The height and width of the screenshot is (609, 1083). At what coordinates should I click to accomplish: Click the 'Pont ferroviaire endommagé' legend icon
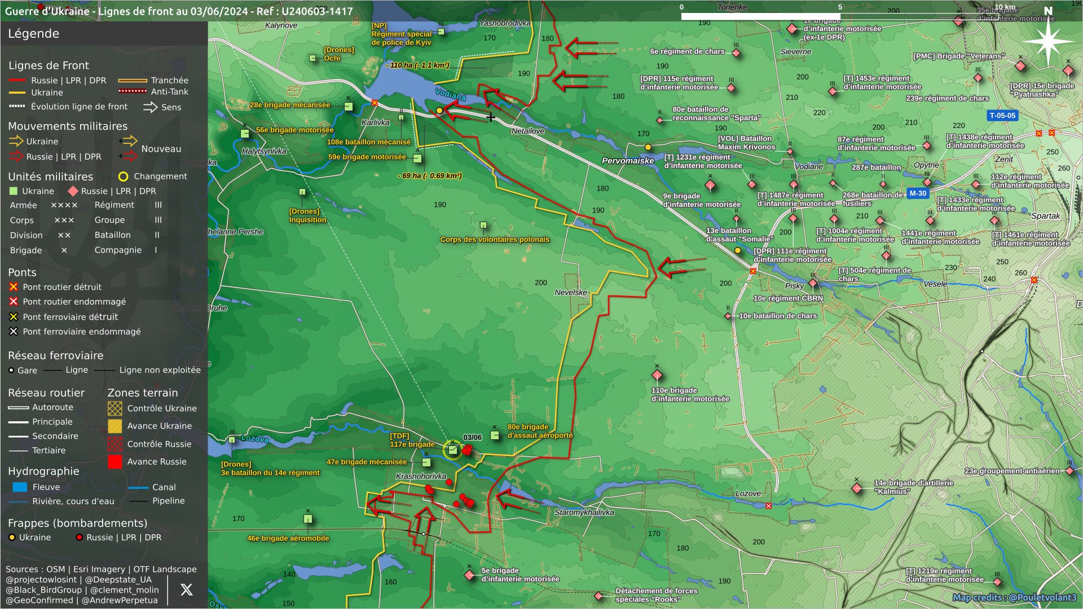(14, 332)
